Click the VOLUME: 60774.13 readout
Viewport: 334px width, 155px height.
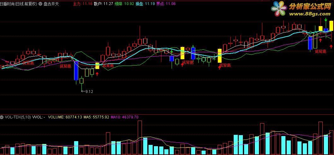(x=65, y=117)
